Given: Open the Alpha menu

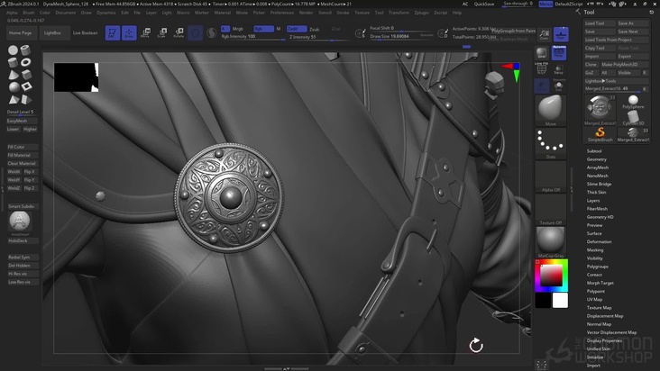Looking at the screenshot, I should (12, 13).
